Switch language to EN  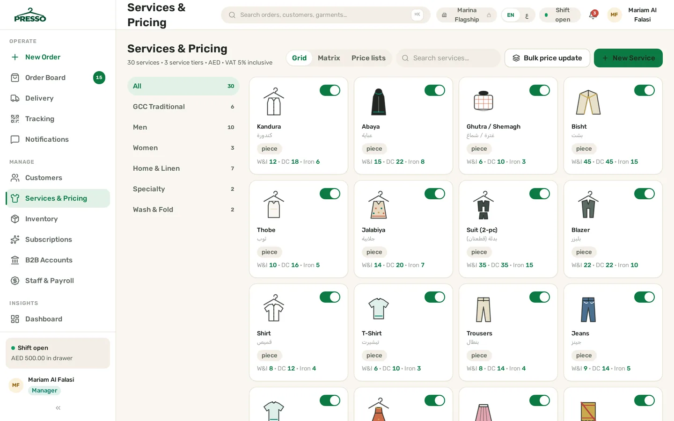click(511, 15)
